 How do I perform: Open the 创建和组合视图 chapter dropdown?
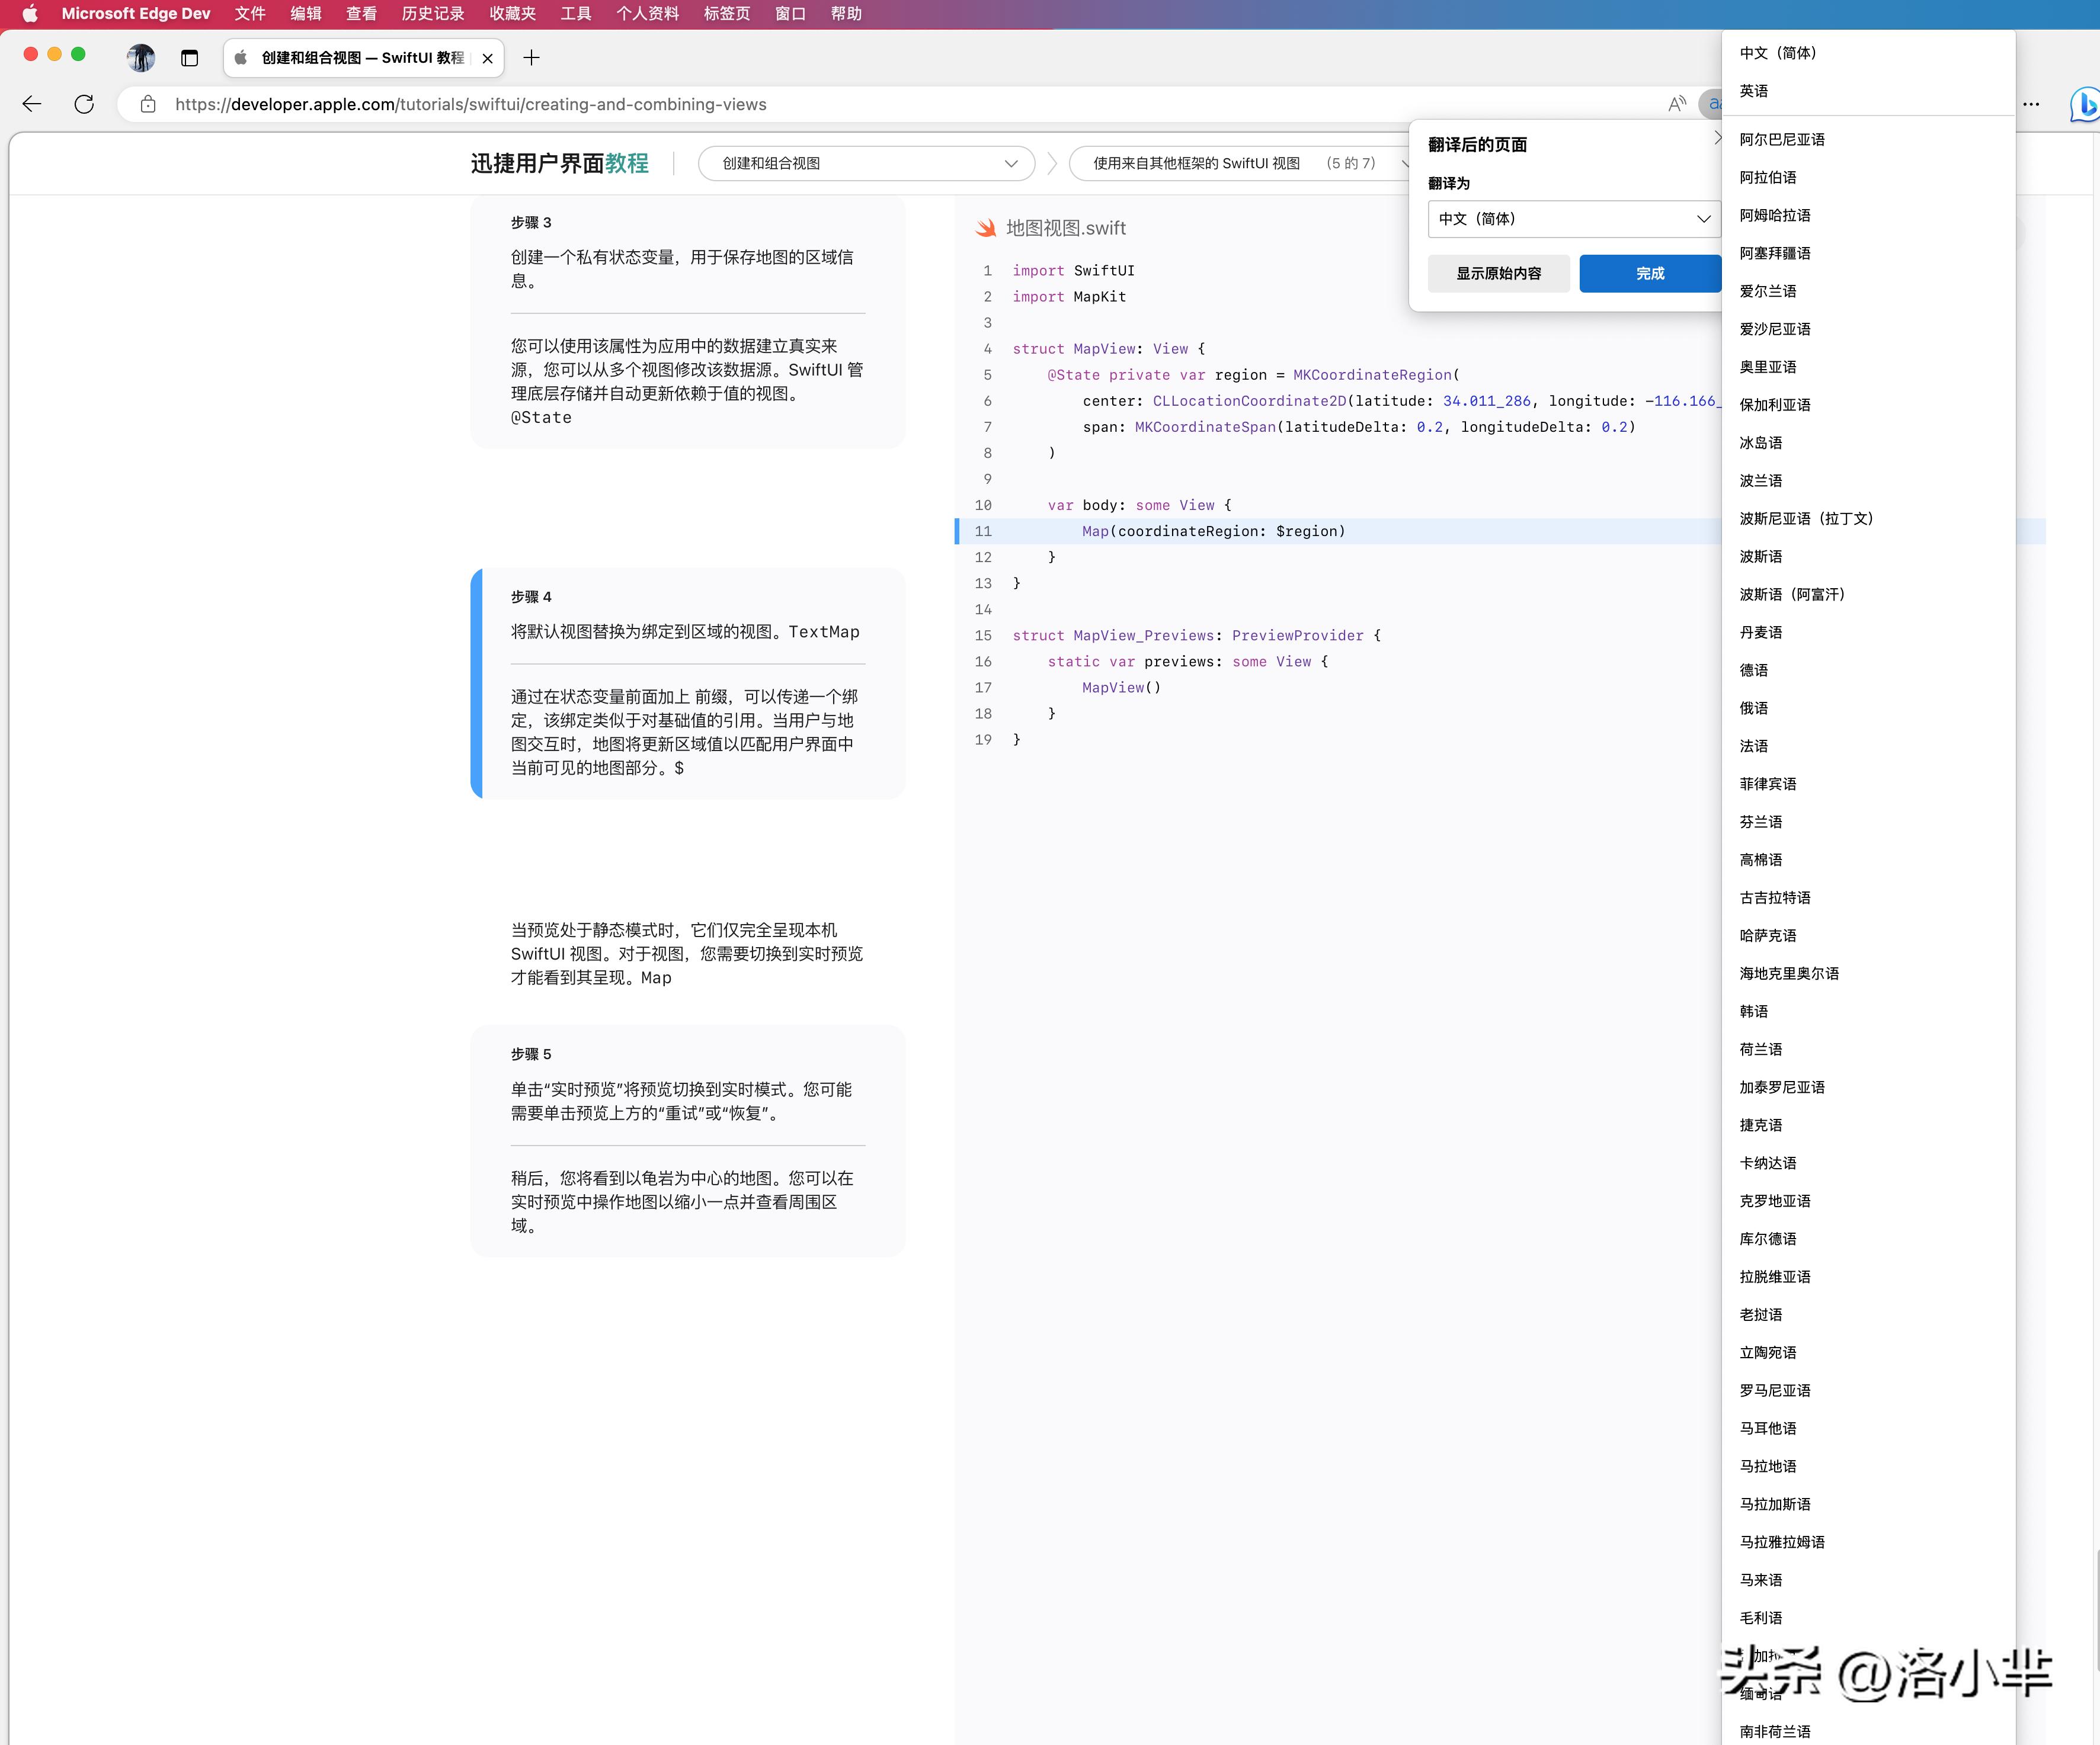(x=866, y=163)
